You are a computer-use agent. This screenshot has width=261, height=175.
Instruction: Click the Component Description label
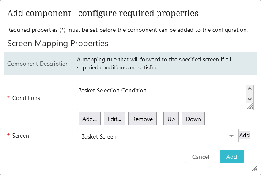[38, 64]
